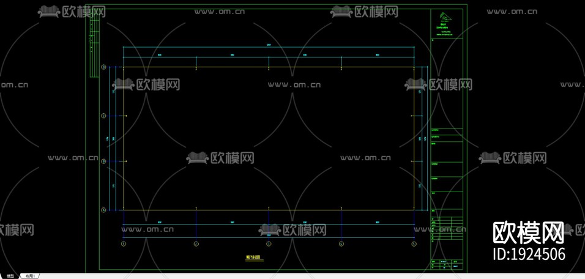Select grid axis bubble 4
The width and height of the screenshot is (585, 279).
pyautogui.click(x=341, y=244)
